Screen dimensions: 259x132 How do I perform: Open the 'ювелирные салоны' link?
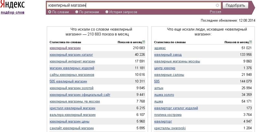[169, 75]
